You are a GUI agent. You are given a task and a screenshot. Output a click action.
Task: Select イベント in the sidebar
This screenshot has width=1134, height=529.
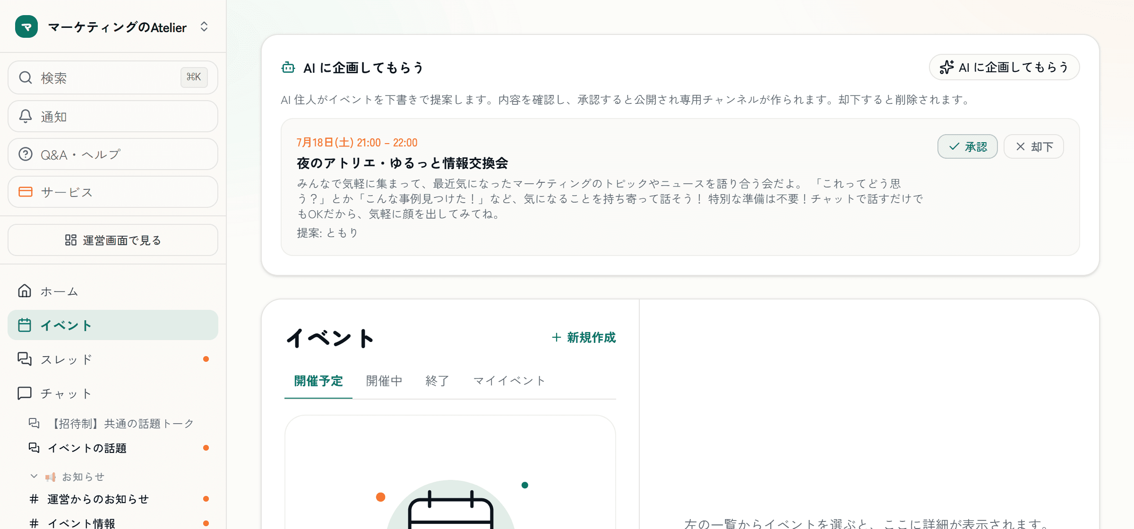pyautogui.click(x=113, y=325)
